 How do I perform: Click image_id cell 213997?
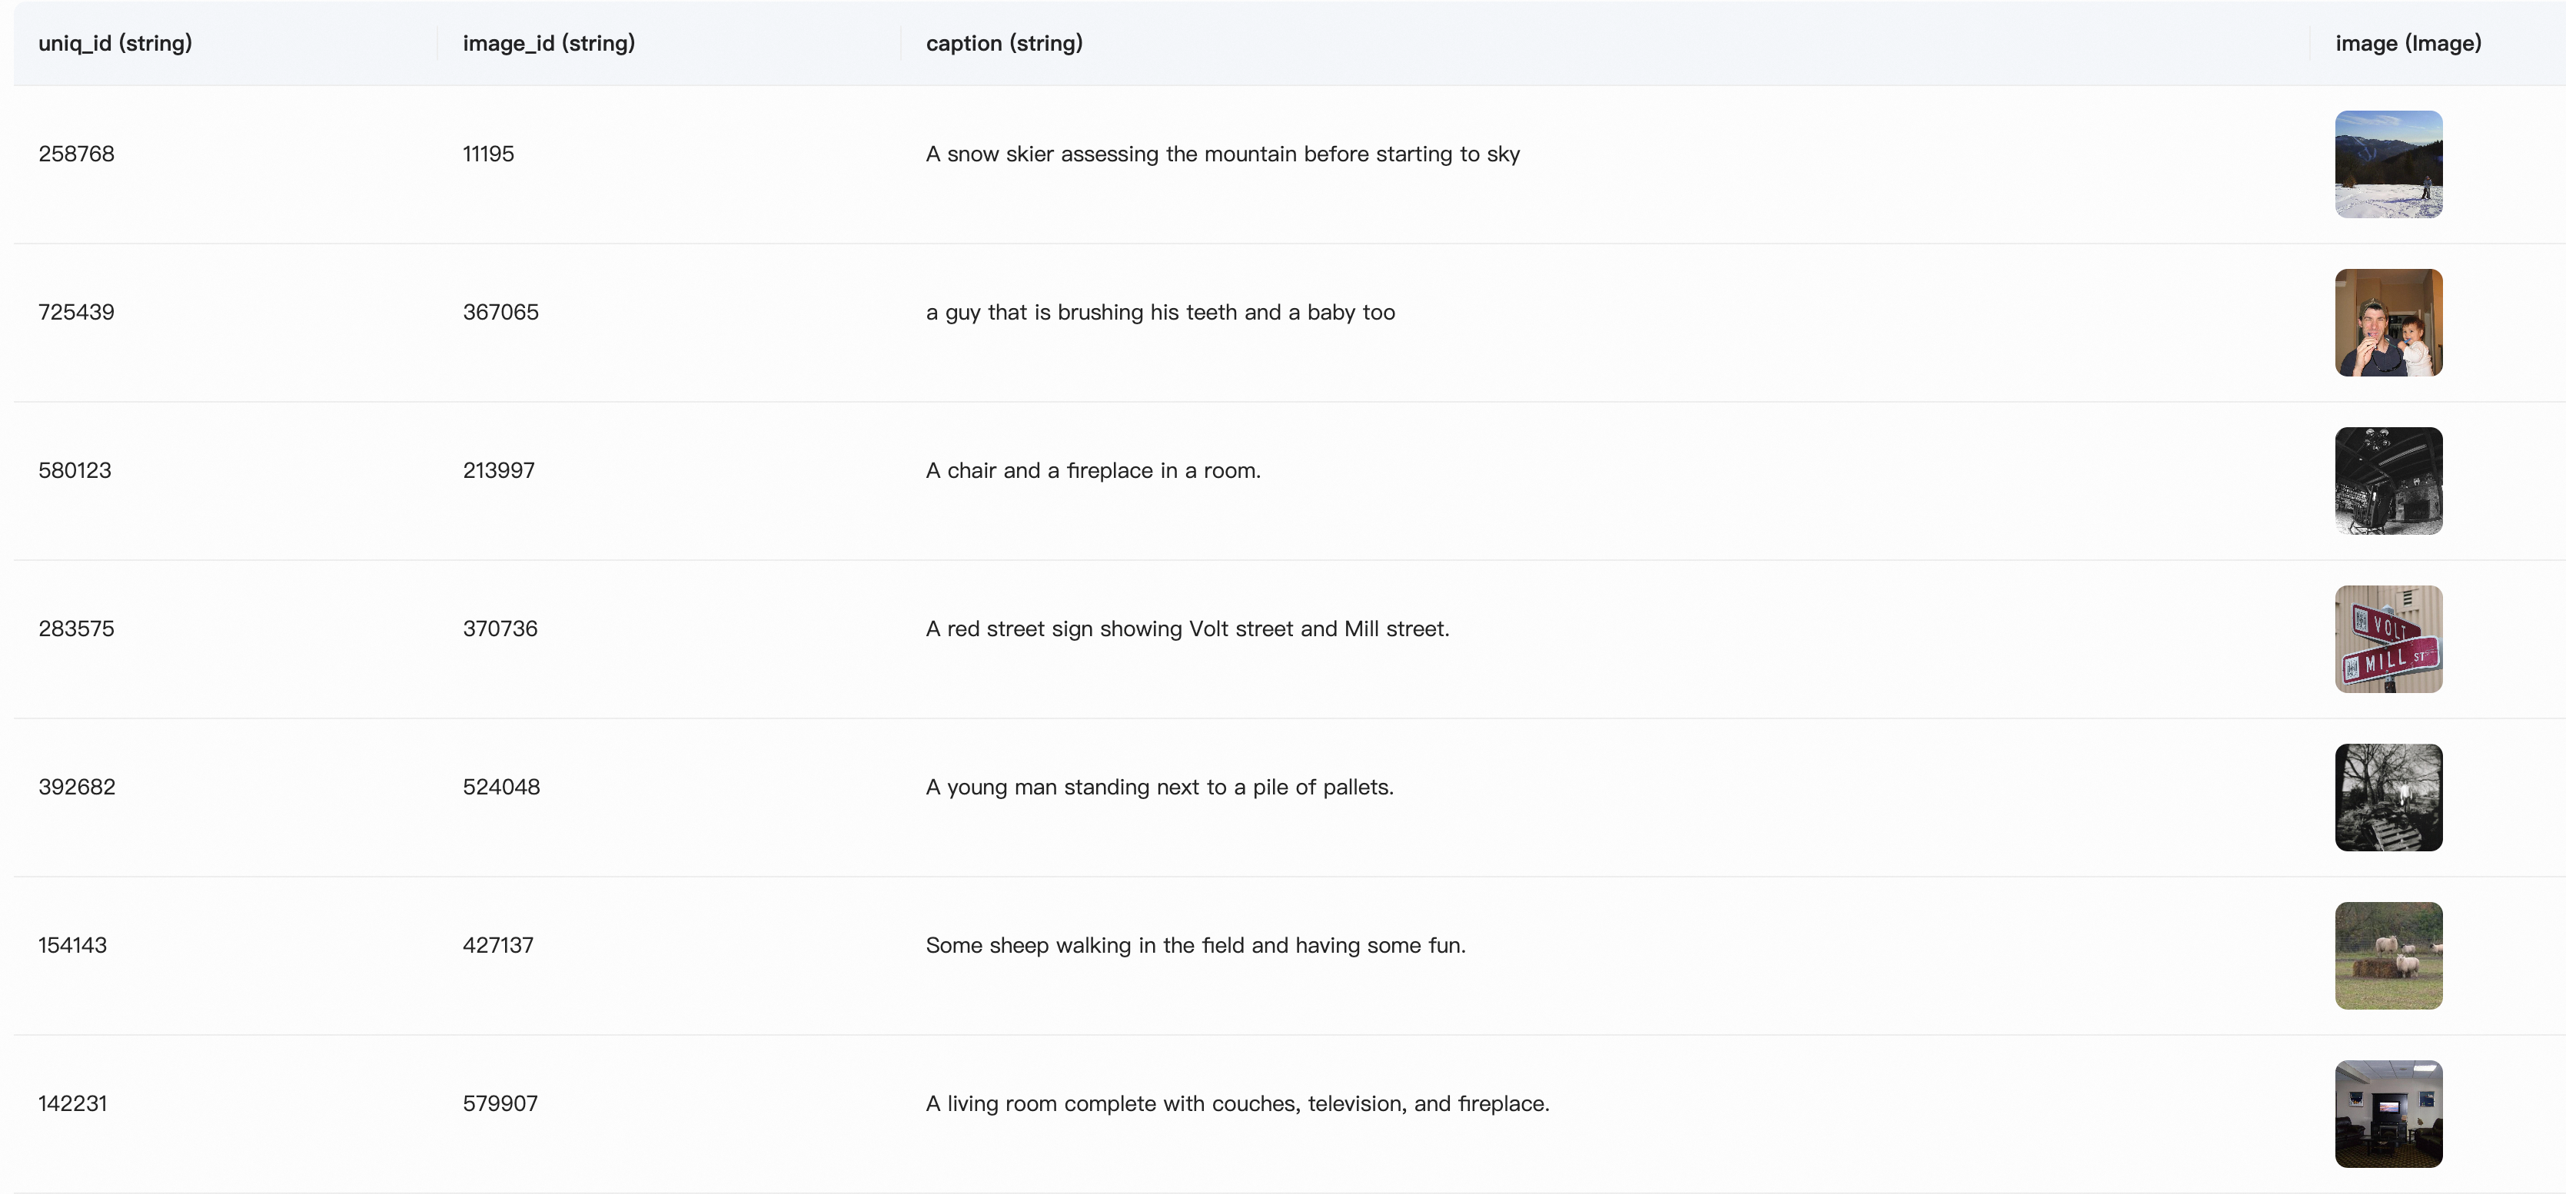[499, 471]
